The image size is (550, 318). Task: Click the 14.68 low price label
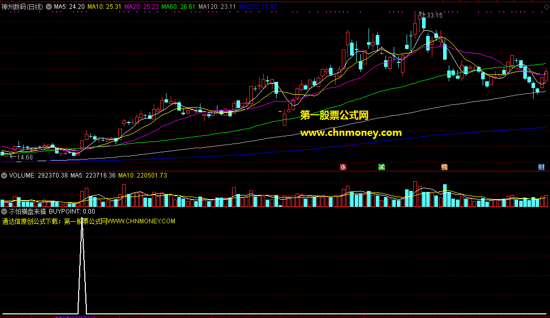pos(25,157)
